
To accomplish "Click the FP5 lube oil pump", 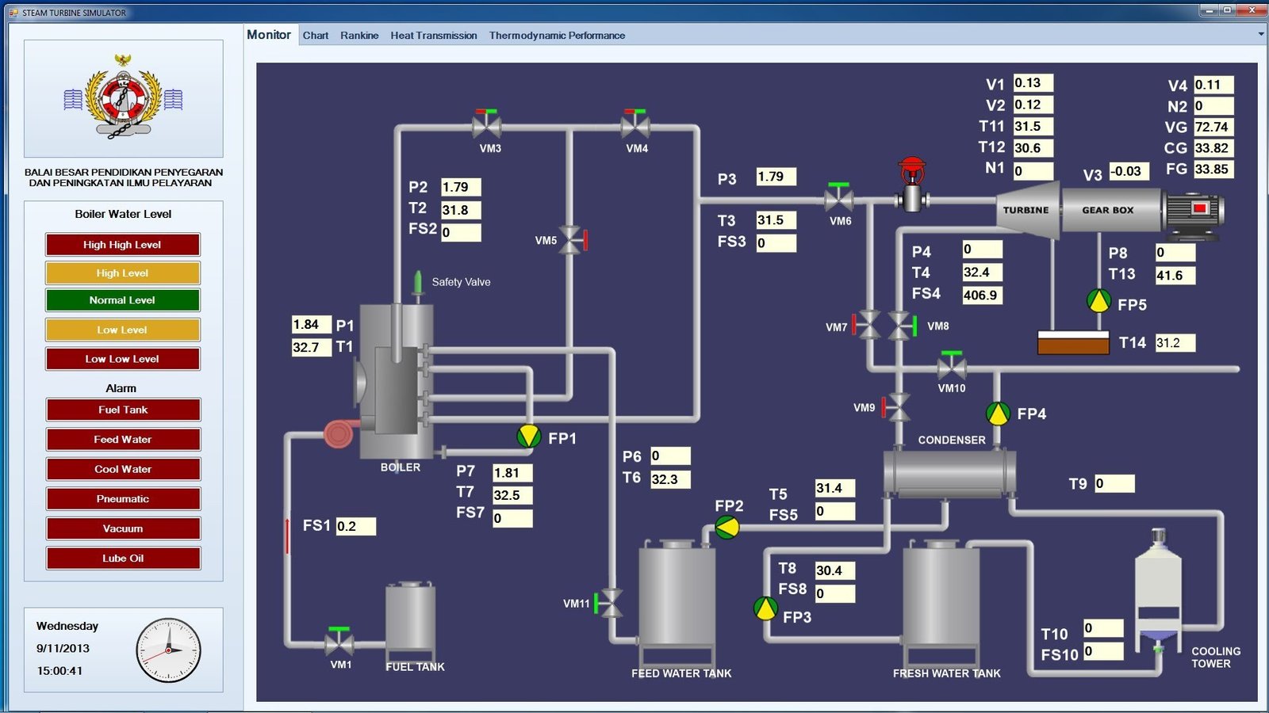I will pos(1098,301).
